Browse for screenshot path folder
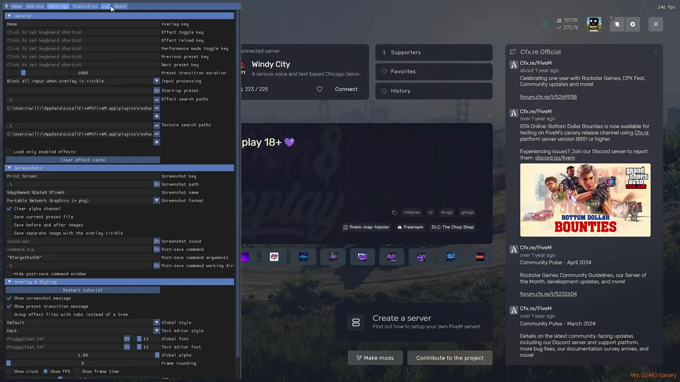Image resolution: width=680 pixels, height=382 pixels. (x=157, y=184)
